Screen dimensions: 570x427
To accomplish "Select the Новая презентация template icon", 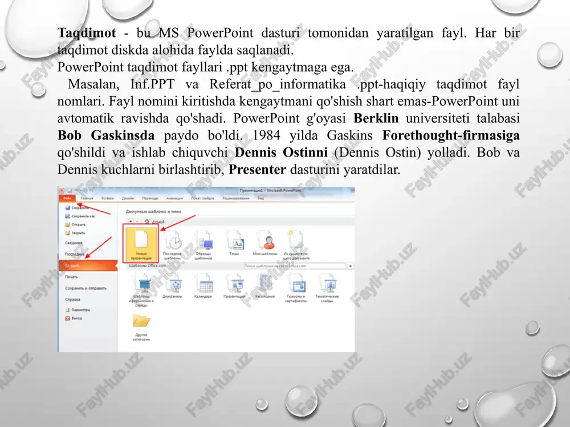I will click(x=141, y=243).
